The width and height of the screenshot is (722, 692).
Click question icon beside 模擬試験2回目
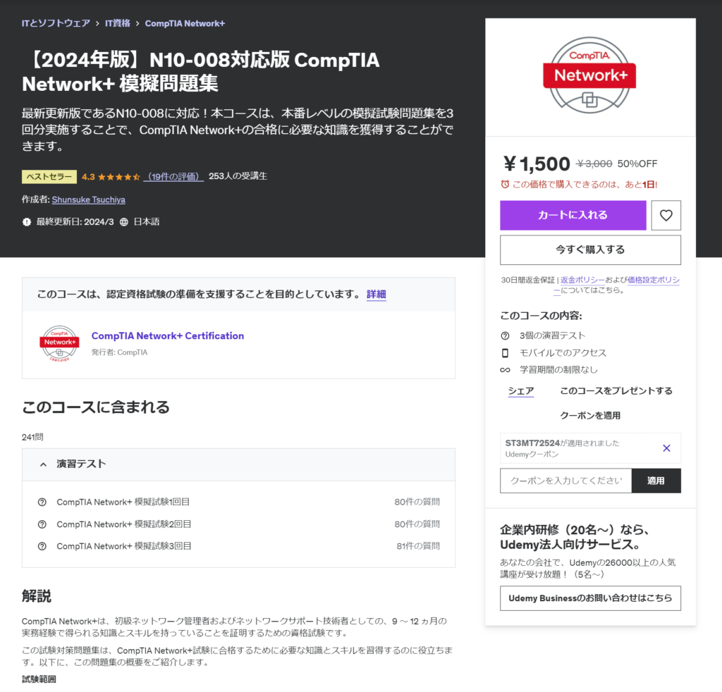pyautogui.click(x=42, y=524)
